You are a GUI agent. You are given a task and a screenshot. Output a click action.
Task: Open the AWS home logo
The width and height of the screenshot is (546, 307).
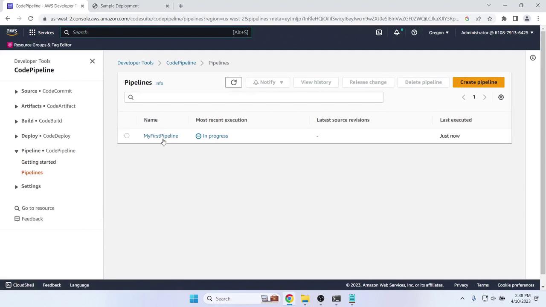coord(12,32)
